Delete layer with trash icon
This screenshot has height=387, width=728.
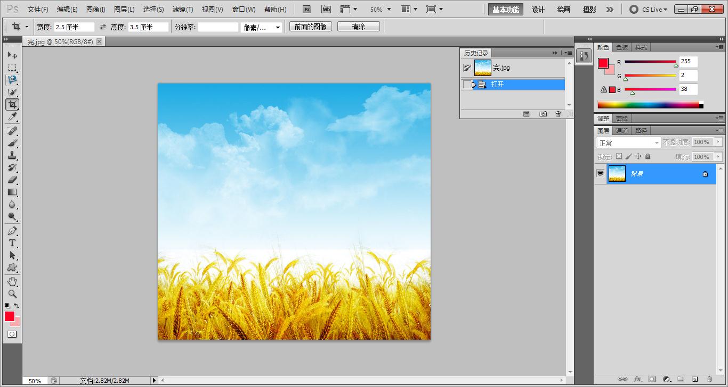click(x=709, y=379)
